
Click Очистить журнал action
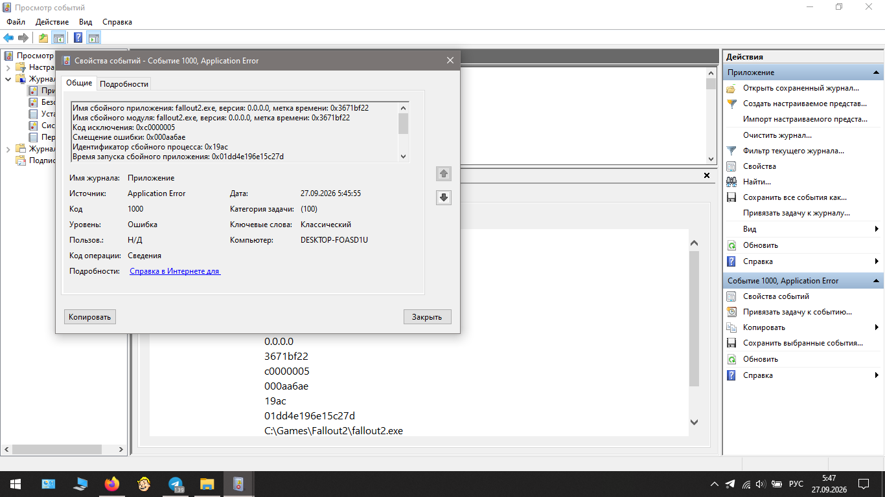[x=777, y=135]
